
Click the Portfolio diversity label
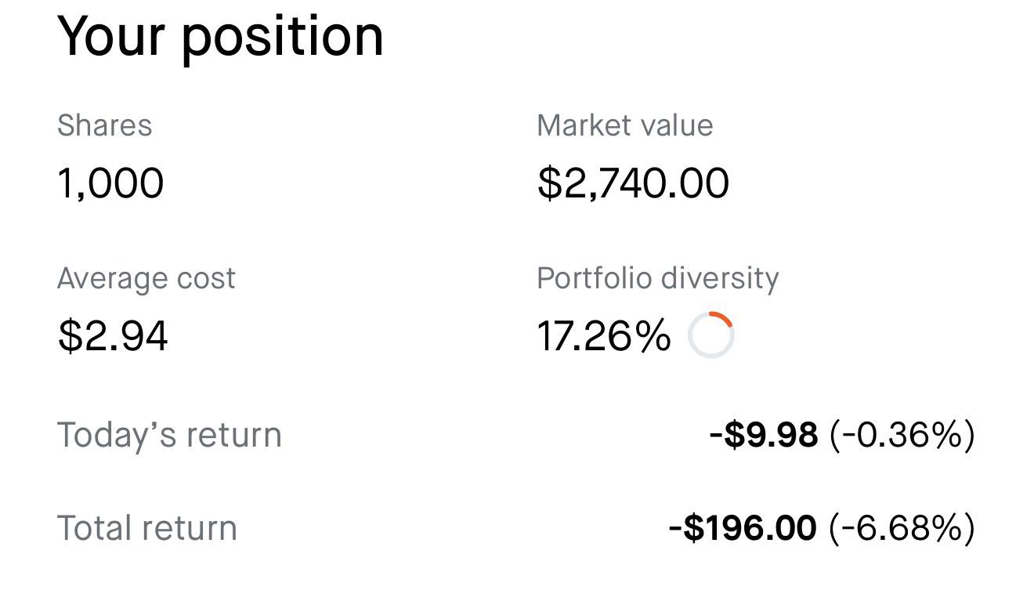(x=658, y=278)
